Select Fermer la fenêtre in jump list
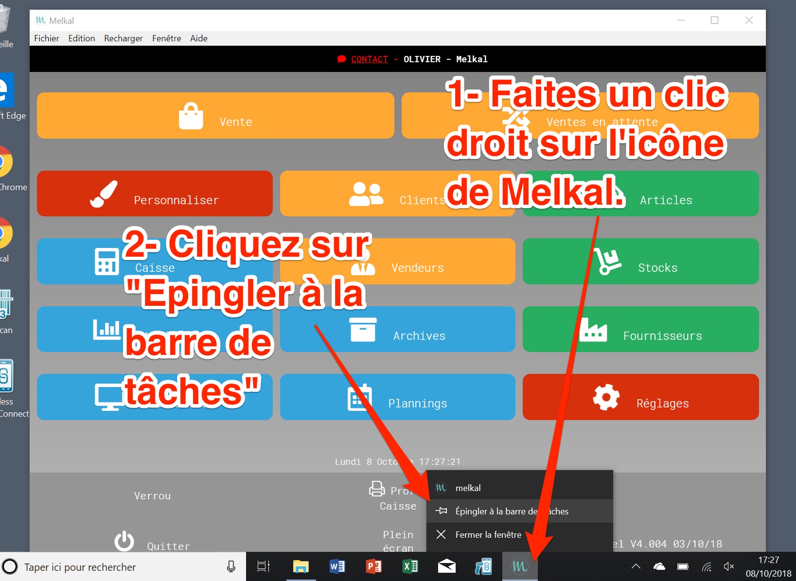Image resolution: width=796 pixels, height=581 pixels. (x=520, y=534)
